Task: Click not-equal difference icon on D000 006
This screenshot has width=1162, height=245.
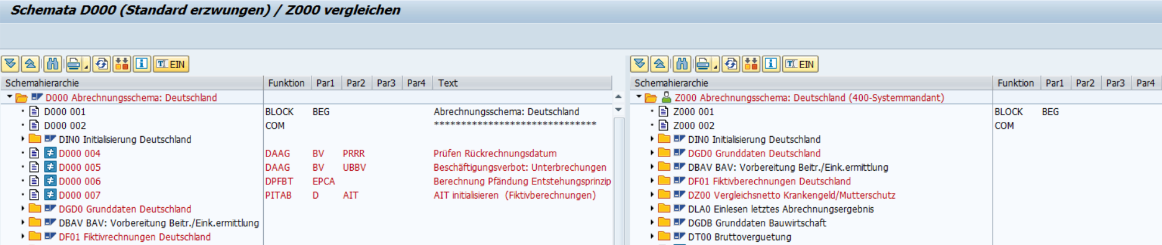Action: pos(50,181)
